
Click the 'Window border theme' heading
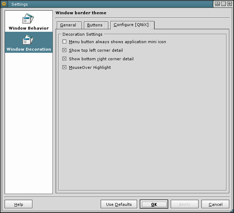coord(81,13)
